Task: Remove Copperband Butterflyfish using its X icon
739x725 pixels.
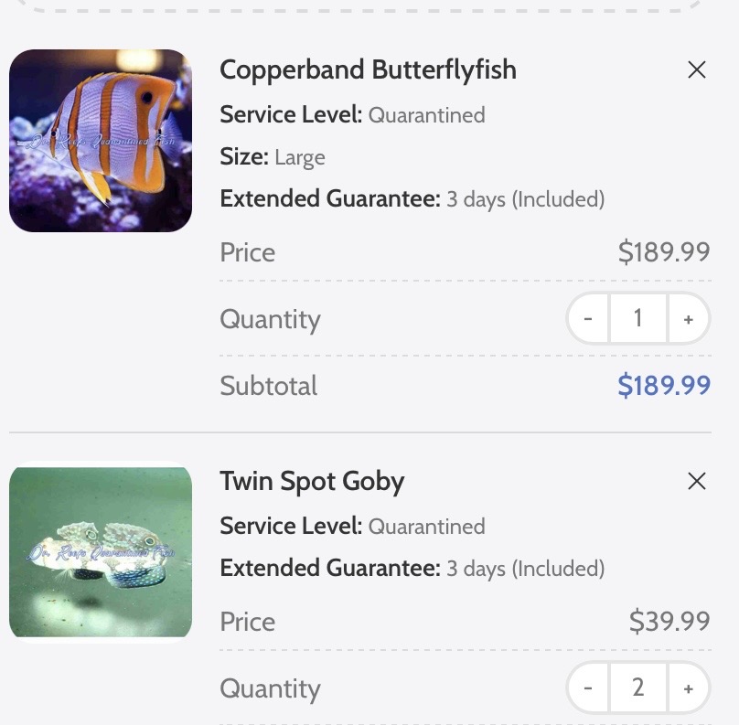Action: [696, 69]
